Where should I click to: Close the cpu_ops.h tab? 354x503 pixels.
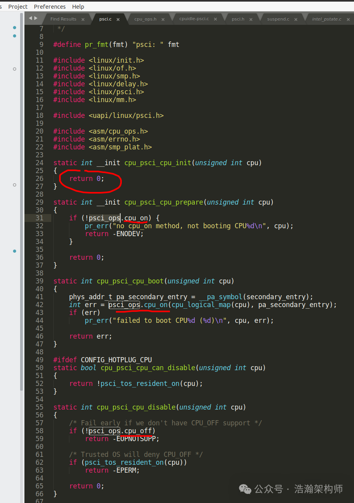click(163, 19)
